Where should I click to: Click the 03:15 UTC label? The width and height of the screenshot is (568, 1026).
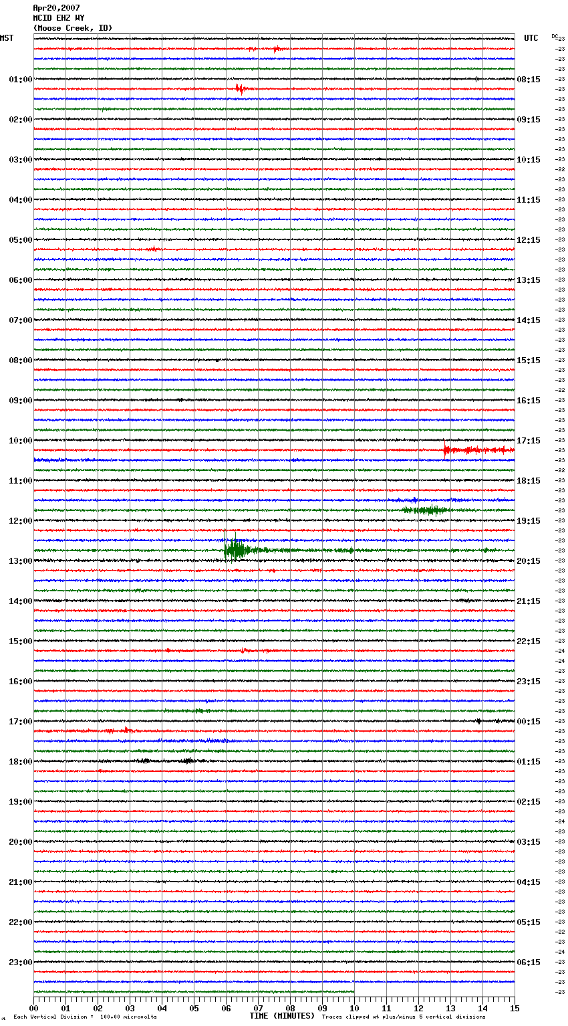click(x=529, y=842)
